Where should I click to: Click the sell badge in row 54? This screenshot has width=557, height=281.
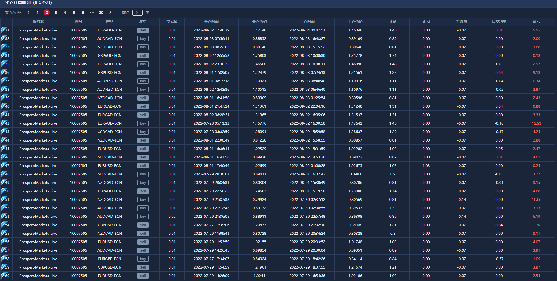(143, 225)
